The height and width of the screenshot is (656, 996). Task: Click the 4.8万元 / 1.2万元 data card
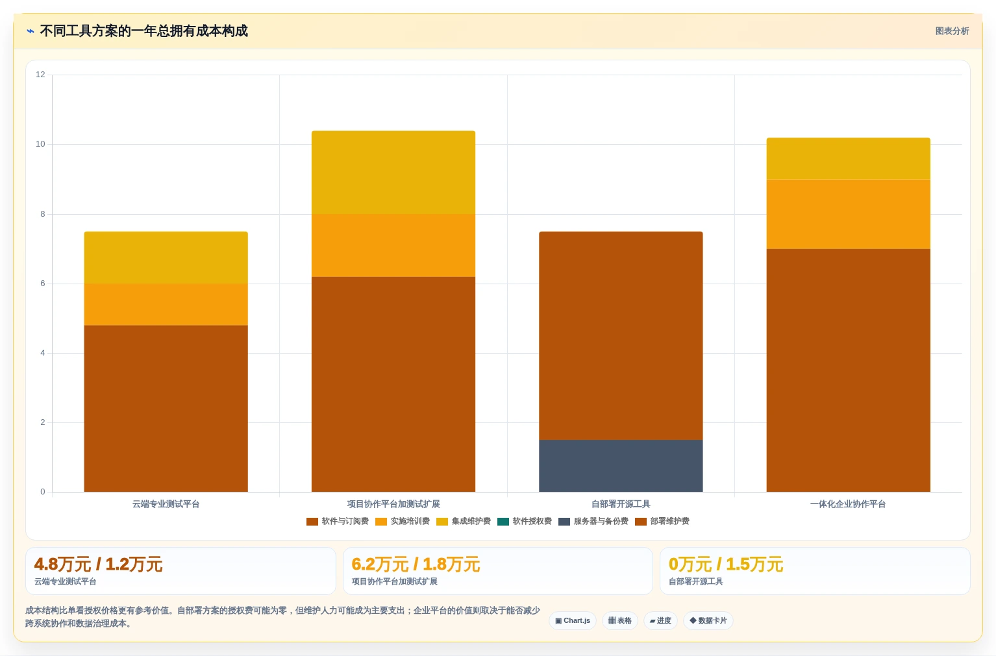click(x=181, y=571)
